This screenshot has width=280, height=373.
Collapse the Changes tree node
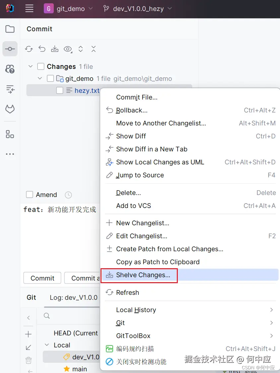click(30, 66)
